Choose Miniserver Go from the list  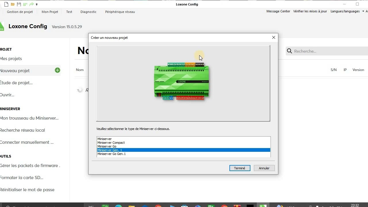coord(184,146)
